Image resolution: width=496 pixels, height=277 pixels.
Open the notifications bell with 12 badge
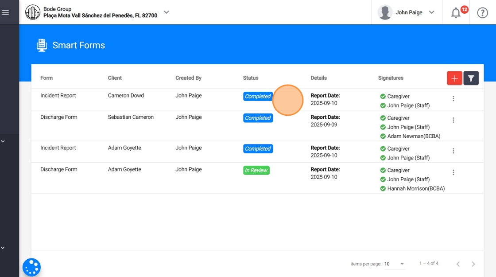[x=456, y=13]
